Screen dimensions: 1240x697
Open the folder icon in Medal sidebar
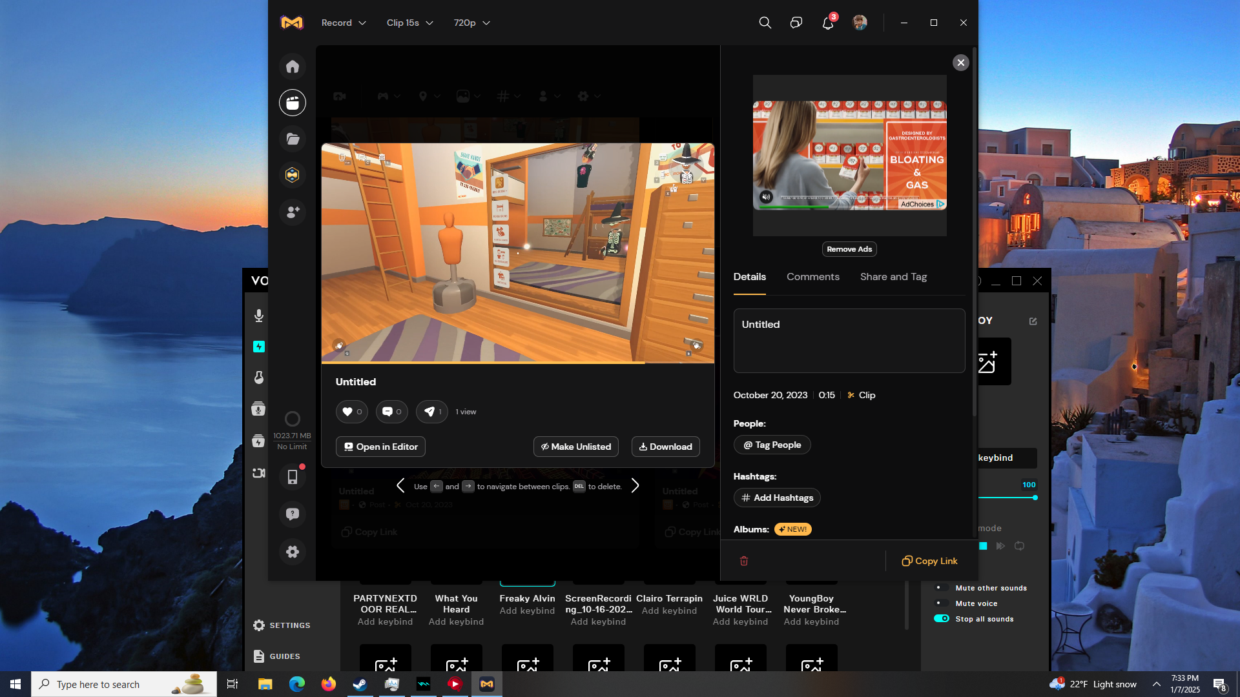click(293, 139)
